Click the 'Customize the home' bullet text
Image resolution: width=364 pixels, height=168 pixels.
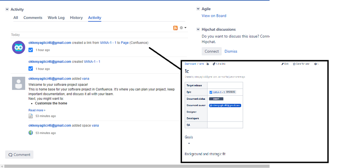coord(51,103)
